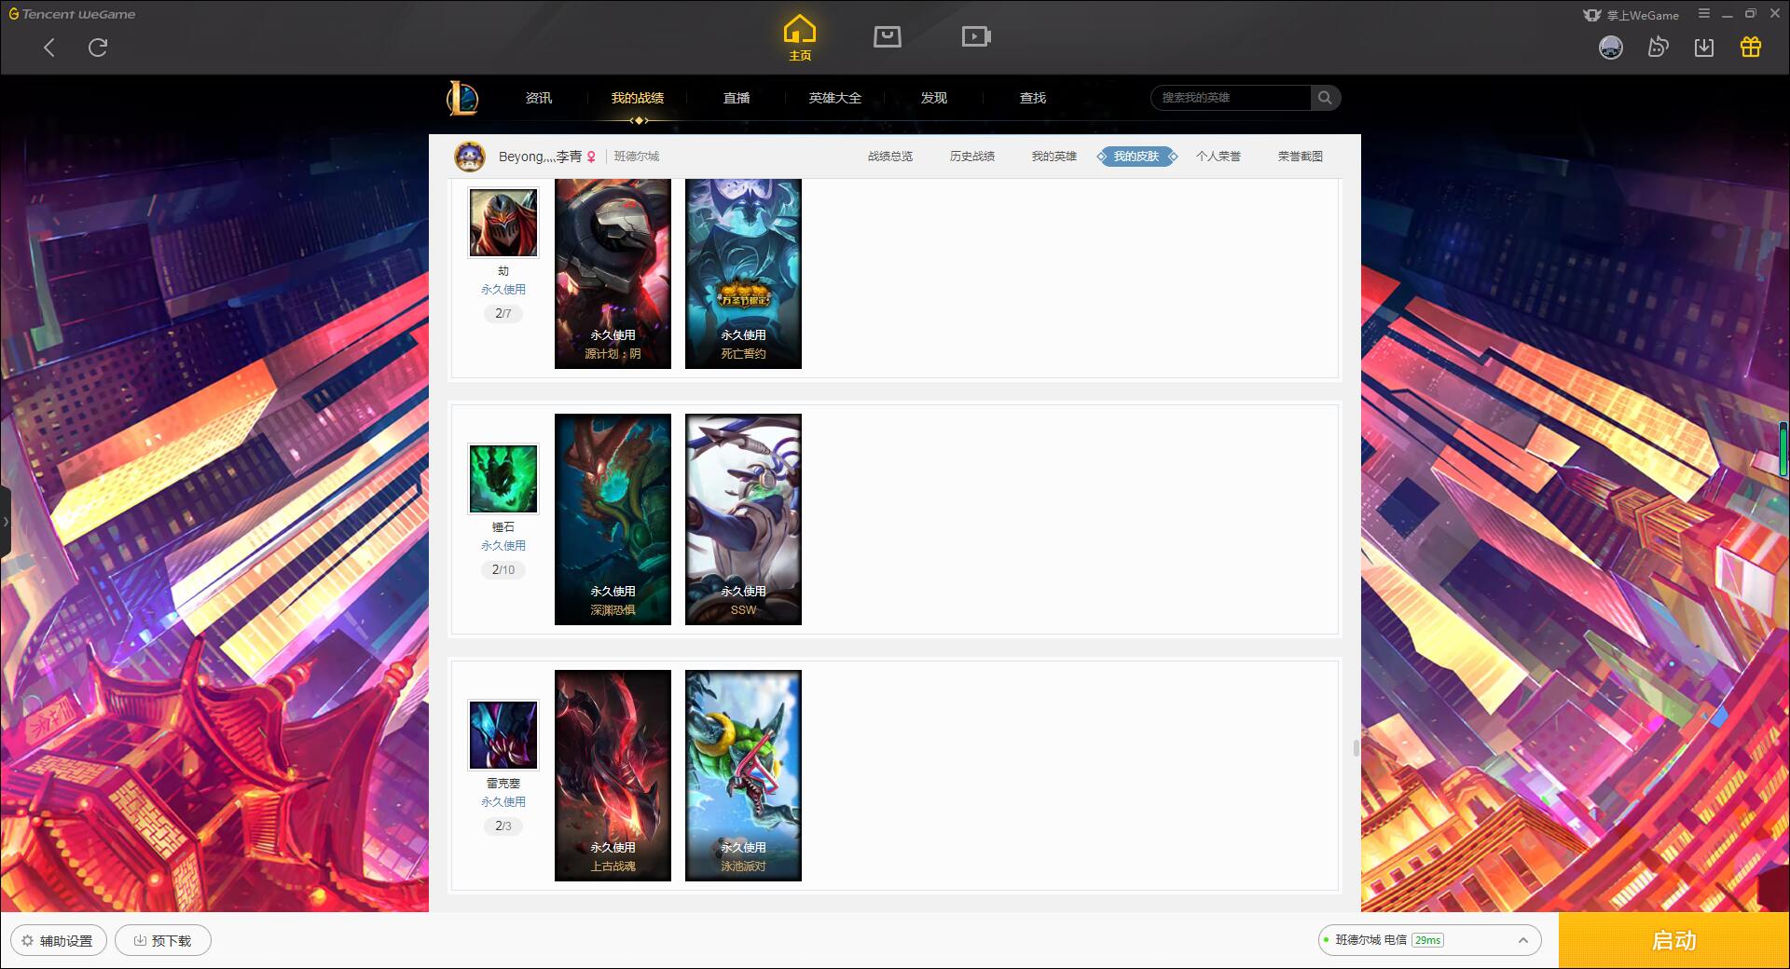Switch to the 资讯 tab

[538, 98]
